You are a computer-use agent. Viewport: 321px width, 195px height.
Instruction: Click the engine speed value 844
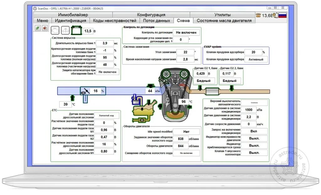(181, 146)
